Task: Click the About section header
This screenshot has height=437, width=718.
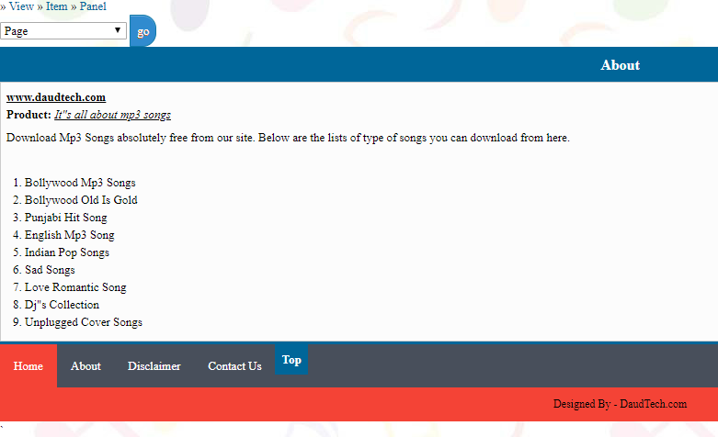Action: 620,65
